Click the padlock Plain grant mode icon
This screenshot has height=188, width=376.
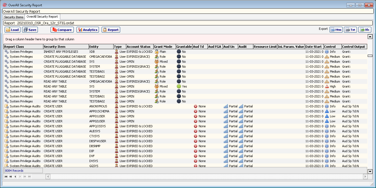pyautogui.click(x=156, y=52)
